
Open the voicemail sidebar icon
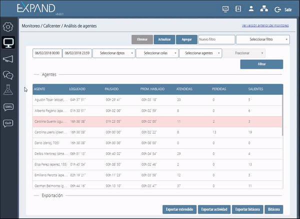(8, 123)
